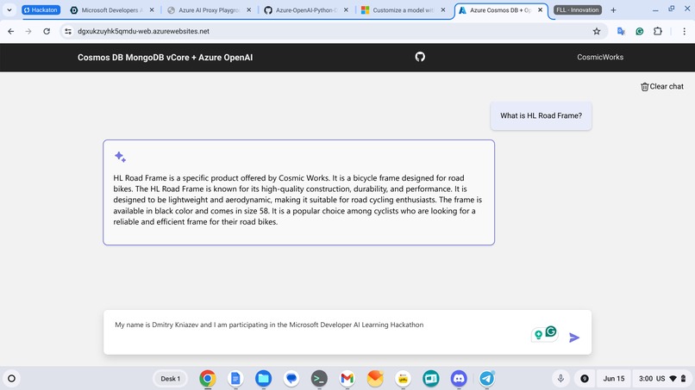Go back to previous page
This screenshot has width=695, height=390.
[x=11, y=32]
